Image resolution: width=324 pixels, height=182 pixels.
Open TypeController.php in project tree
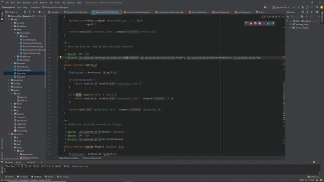pyautogui.click(x=30, y=53)
